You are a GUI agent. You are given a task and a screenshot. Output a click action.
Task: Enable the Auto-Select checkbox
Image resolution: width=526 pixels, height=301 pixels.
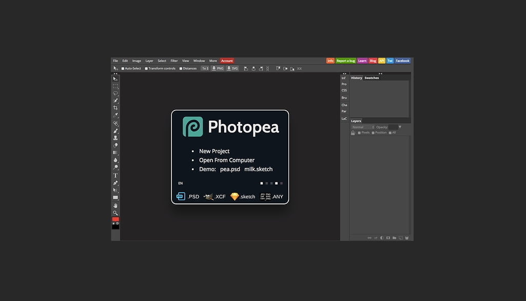(x=123, y=68)
